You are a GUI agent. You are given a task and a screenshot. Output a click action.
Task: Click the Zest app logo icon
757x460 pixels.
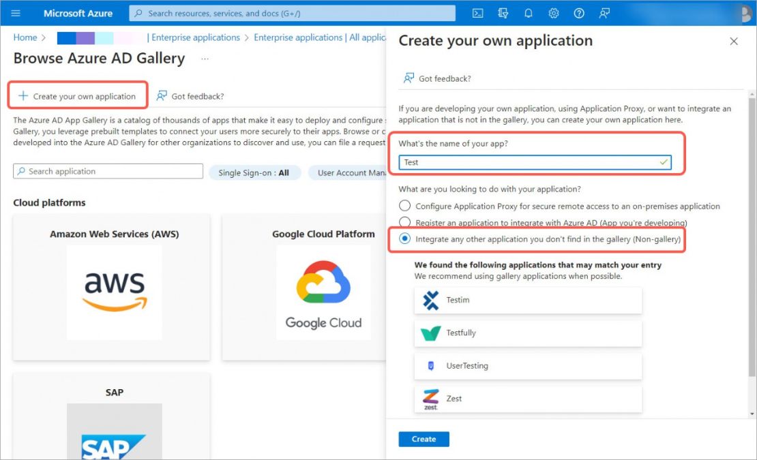click(x=430, y=399)
